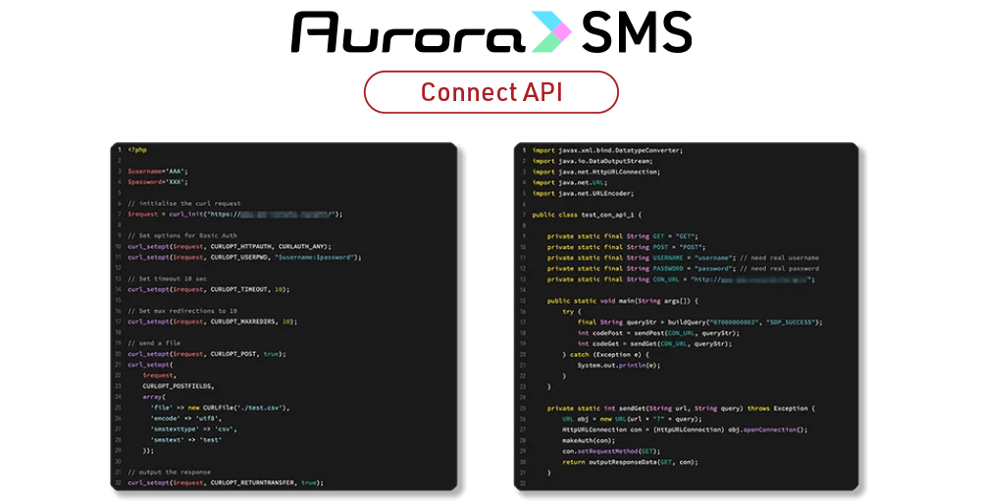Click the con.setRequestMethod(GET); line

point(611,451)
